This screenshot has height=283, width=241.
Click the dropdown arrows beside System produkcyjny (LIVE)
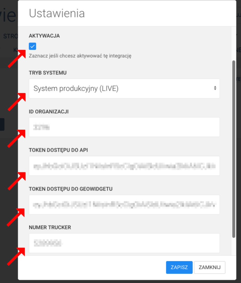(215, 88)
